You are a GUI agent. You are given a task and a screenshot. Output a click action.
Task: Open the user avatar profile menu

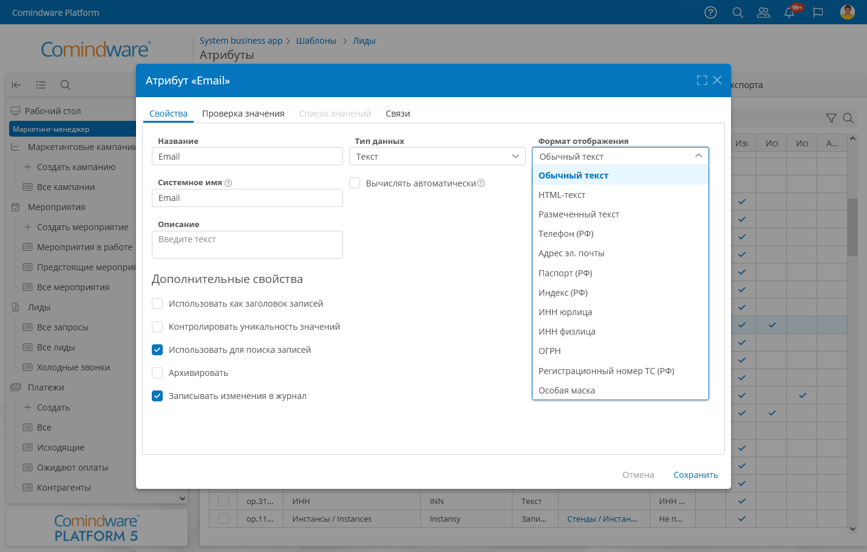(x=847, y=12)
